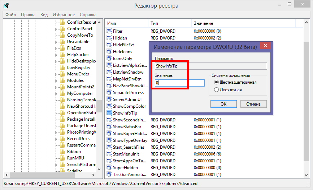
Task: Close the DWORD edit dialog
Action: [x=265, y=46]
